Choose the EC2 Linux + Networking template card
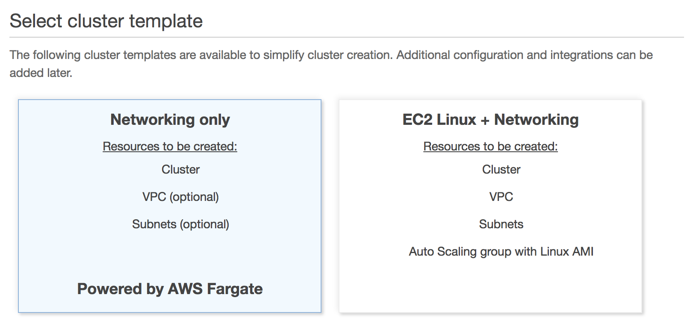The width and height of the screenshot is (696, 336). (x=490, y=206)
